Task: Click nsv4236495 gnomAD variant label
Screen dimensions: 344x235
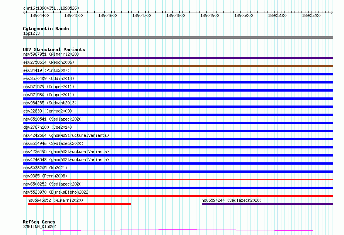Action: point(66,152)
